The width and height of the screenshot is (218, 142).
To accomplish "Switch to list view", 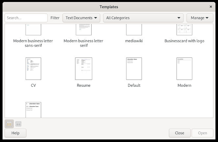I will click(18, 124).
